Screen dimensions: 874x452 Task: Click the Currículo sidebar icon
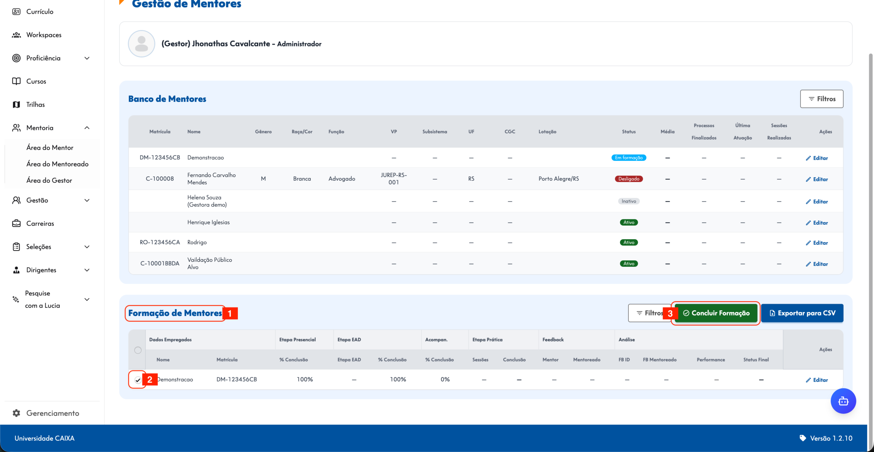16,12
